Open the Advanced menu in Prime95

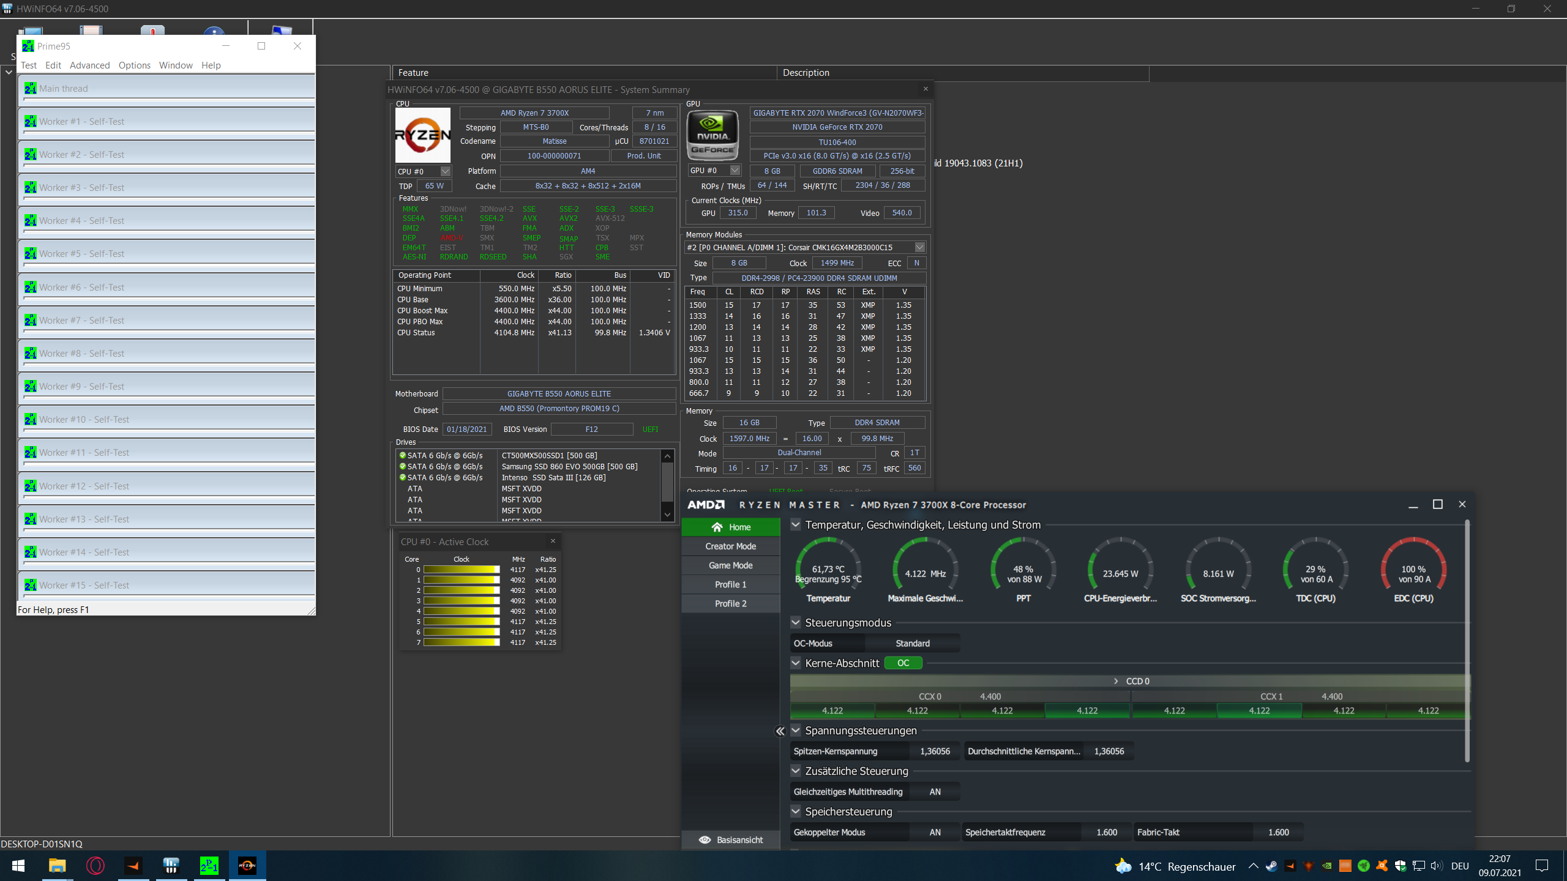click(89, 65)
